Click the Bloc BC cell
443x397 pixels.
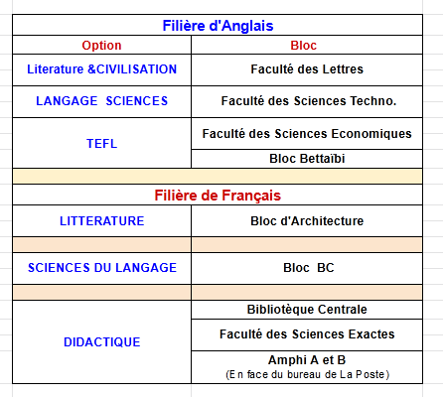(x=307, y=268)
